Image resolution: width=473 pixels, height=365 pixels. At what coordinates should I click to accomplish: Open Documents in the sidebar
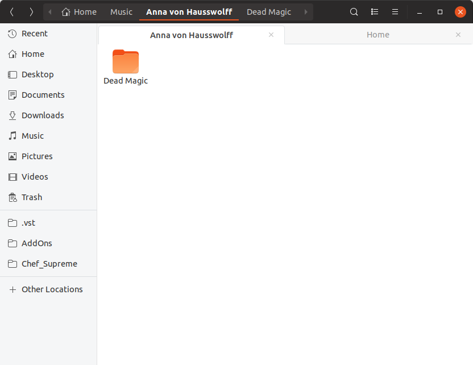[48, 95]
